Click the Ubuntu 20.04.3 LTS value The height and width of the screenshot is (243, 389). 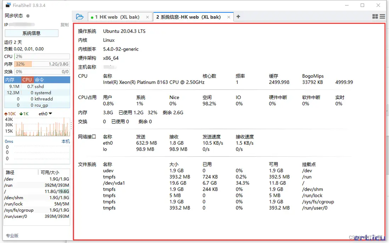point(124,31)
